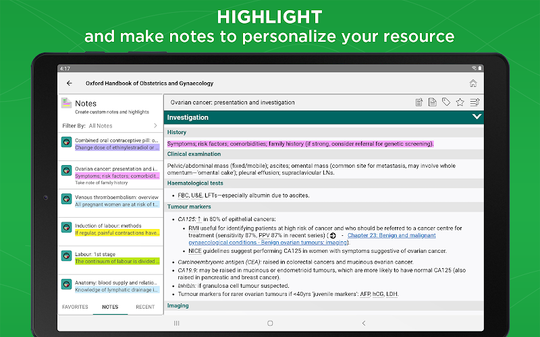Collapse the Investigation section chevron
This screenshot has height=337, width=540.
(477, 117)
